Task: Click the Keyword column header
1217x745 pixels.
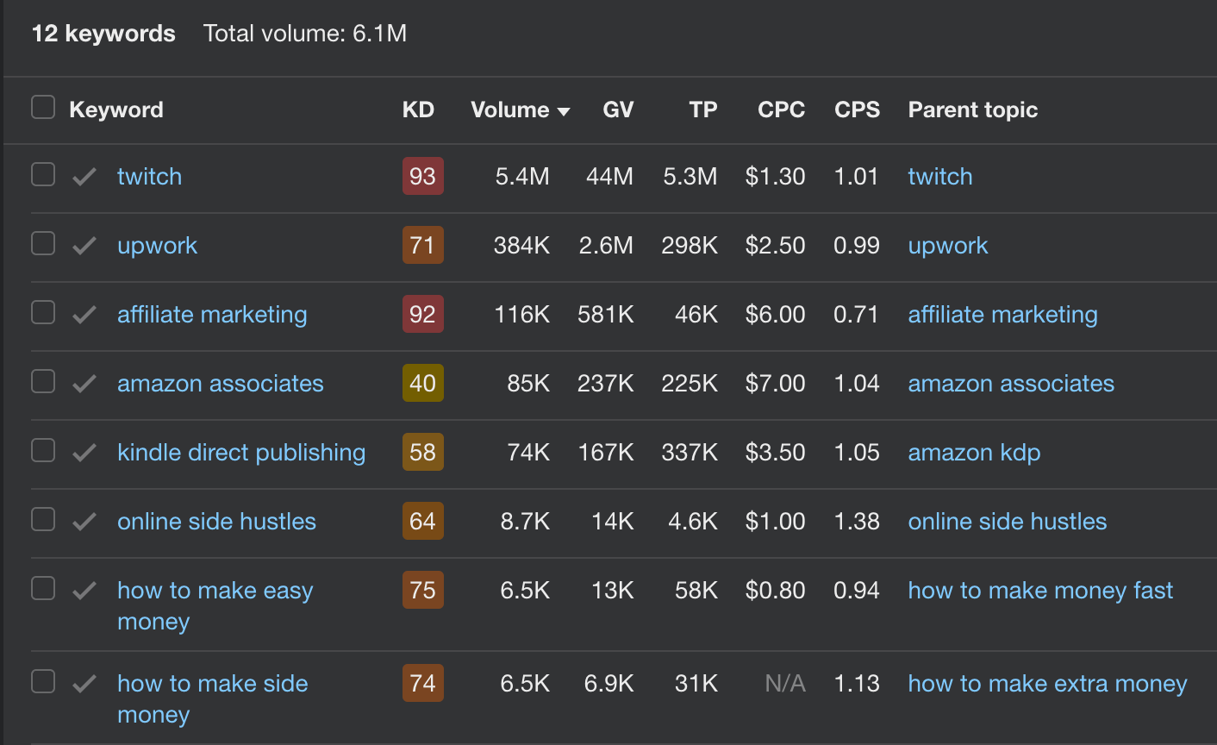Action: [116, 110]
